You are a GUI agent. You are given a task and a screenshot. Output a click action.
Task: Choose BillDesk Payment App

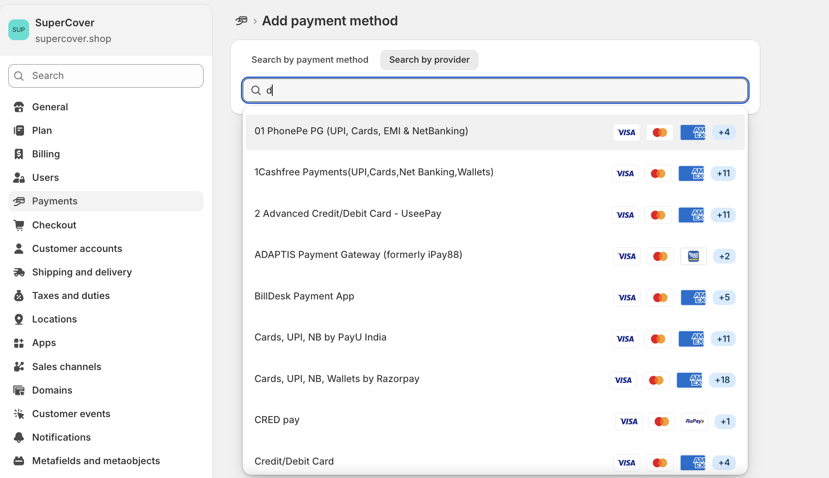pos(495,297)
